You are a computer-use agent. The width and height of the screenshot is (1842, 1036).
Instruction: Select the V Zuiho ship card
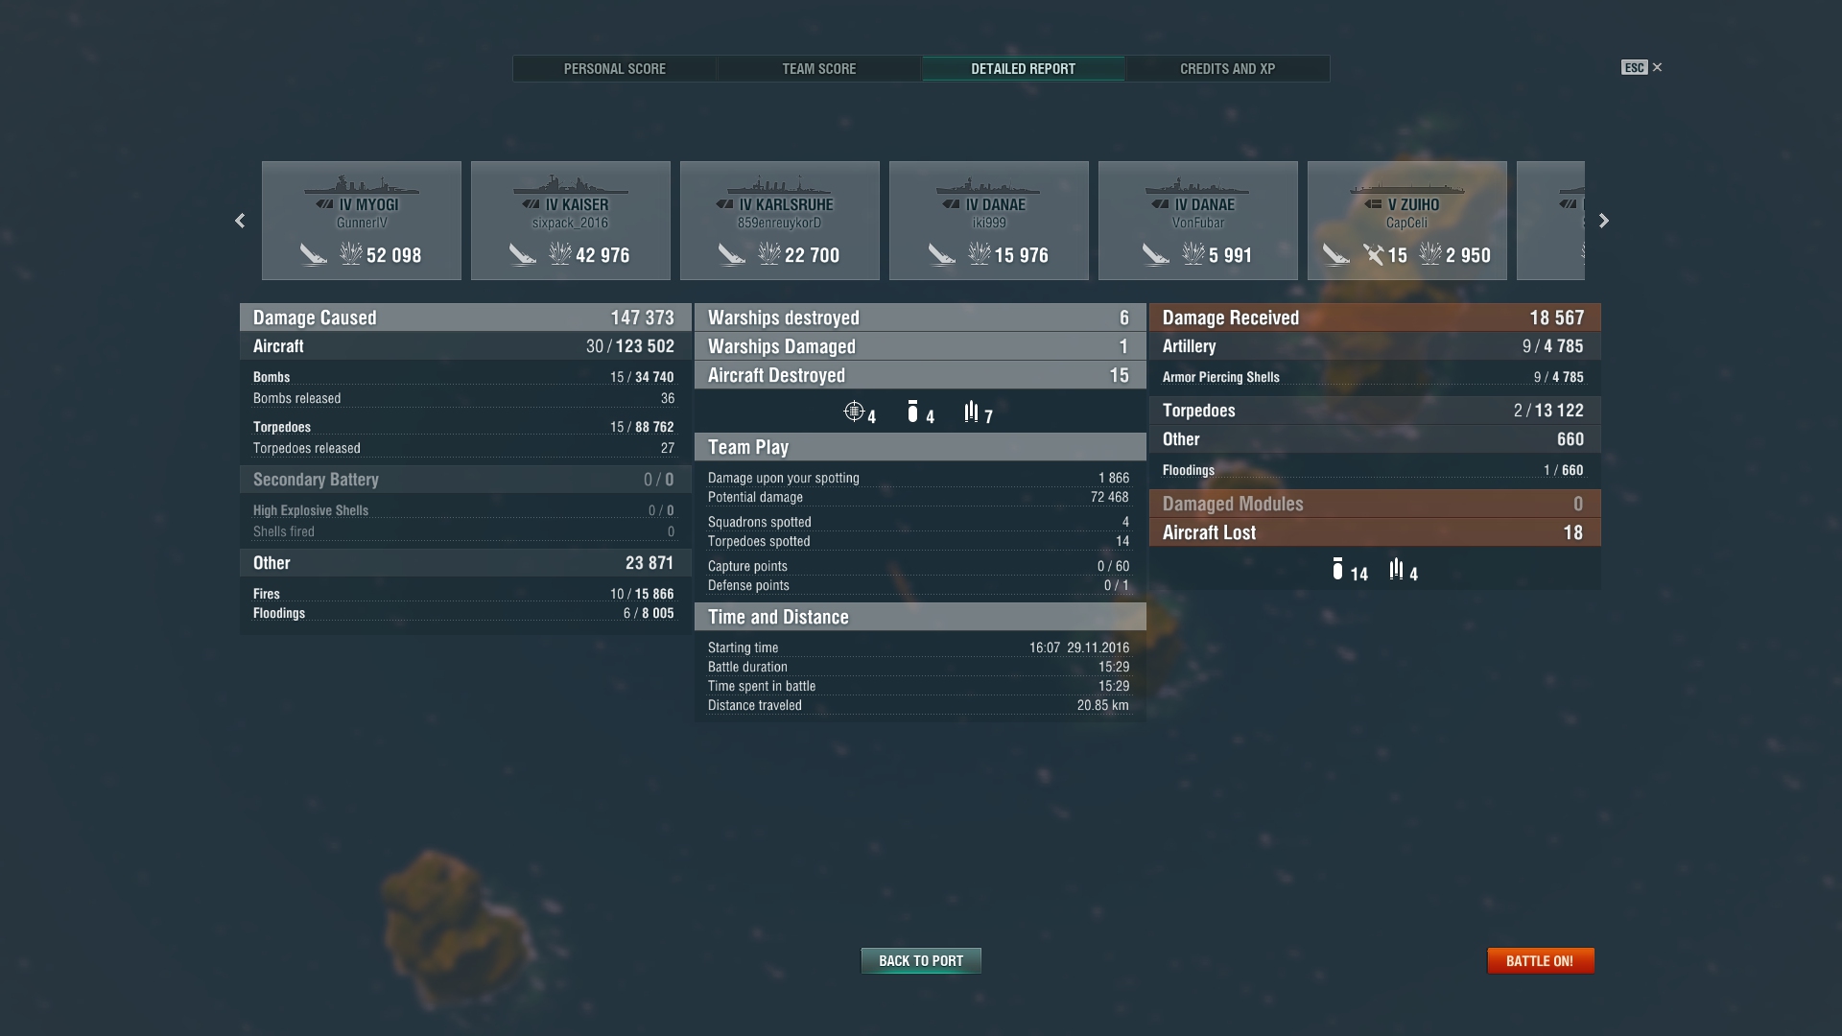(x=1407, y=221)
